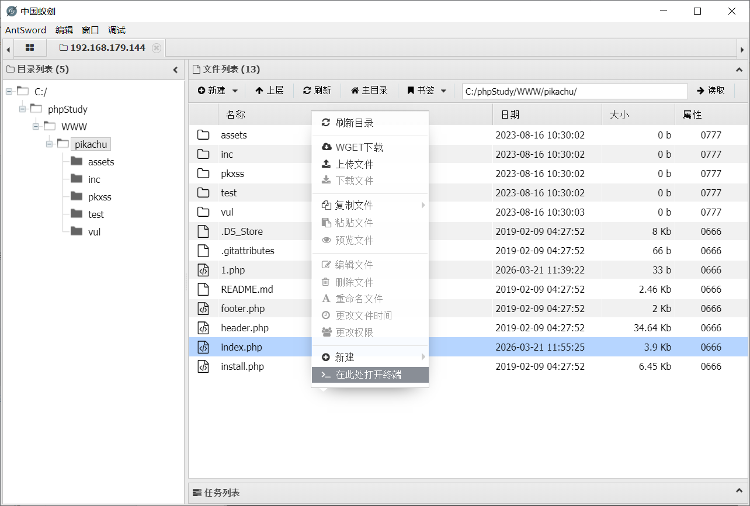
Task: Click the 2.46 Kb size cell
Action: (x=655, y=289)
